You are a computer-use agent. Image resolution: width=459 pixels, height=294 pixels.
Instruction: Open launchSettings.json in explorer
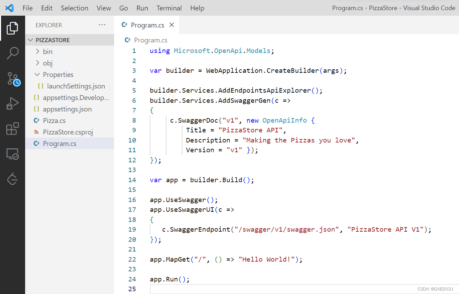[x=76, y=86]
